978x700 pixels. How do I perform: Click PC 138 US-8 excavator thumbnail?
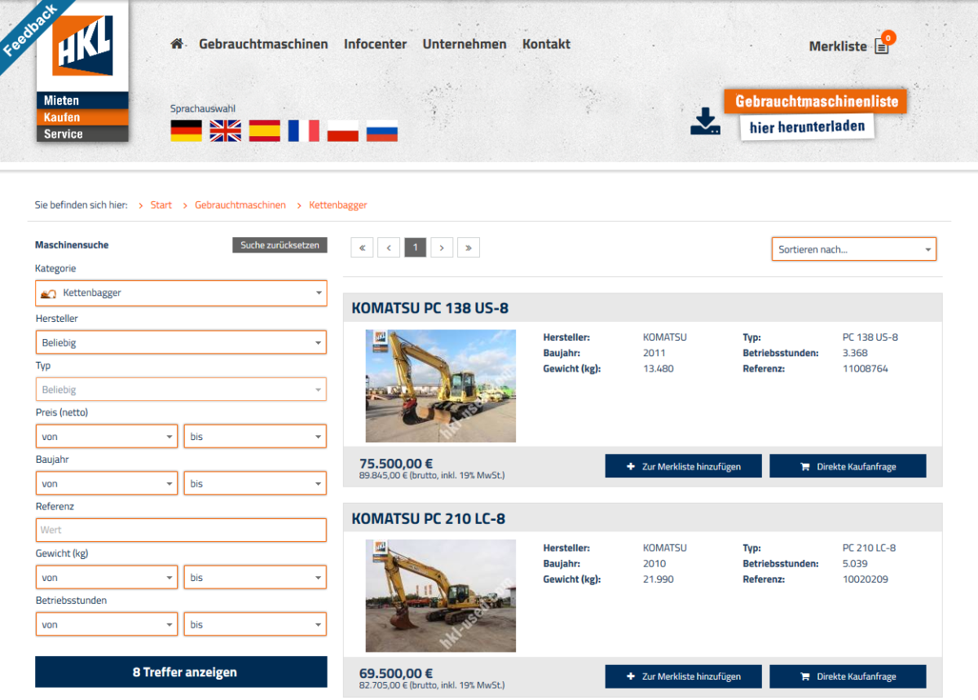click(x=441, y=386)
